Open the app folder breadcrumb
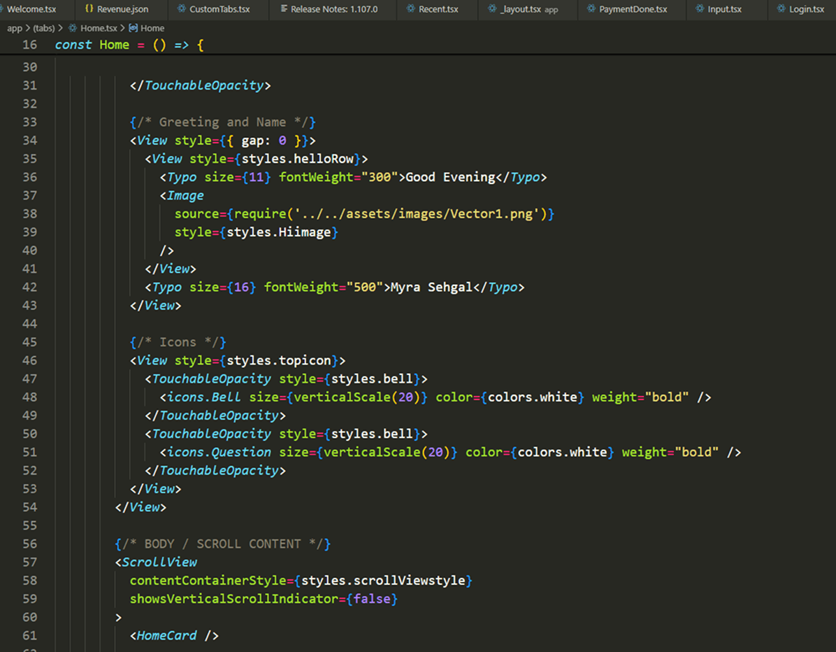This screenshot has width=836, height=652. (15, 28)
